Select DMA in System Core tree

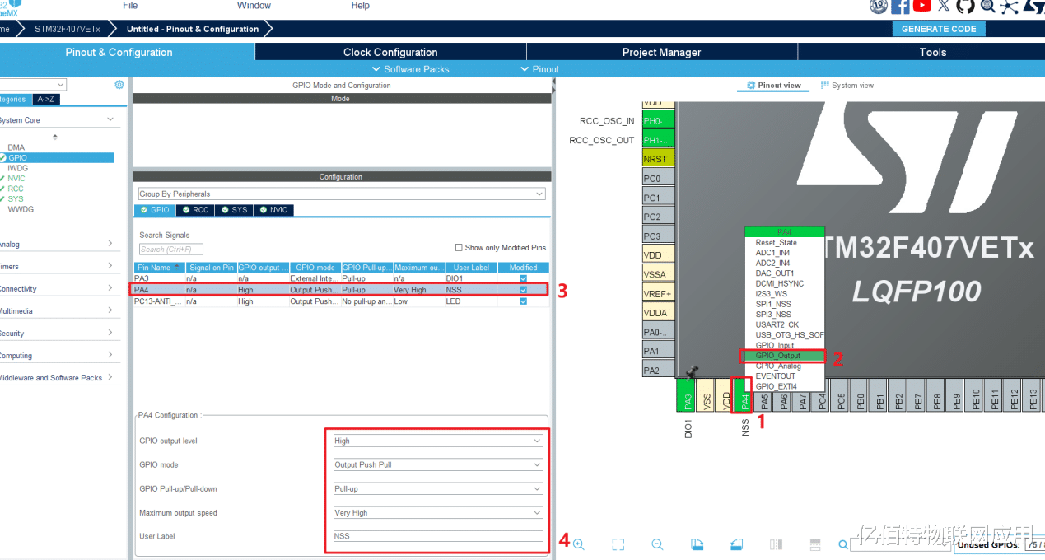[16, 147]
